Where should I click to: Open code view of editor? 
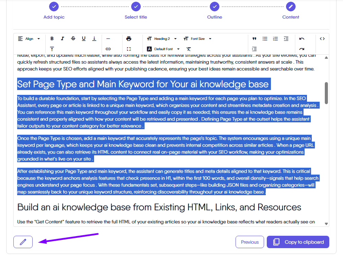click(322, 39)
